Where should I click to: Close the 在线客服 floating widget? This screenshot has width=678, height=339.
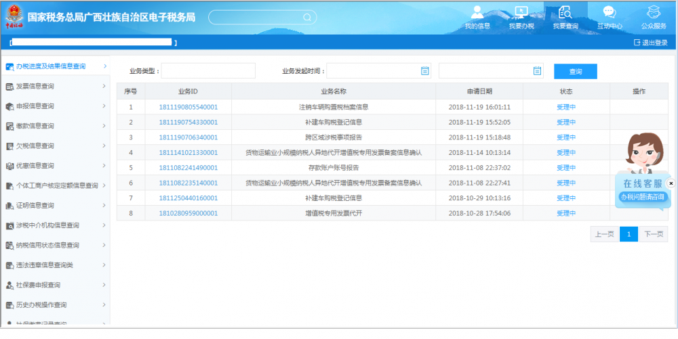671,183
